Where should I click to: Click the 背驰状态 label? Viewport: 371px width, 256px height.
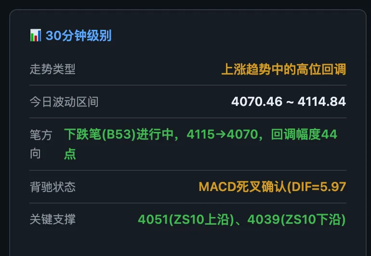[53, 187]
